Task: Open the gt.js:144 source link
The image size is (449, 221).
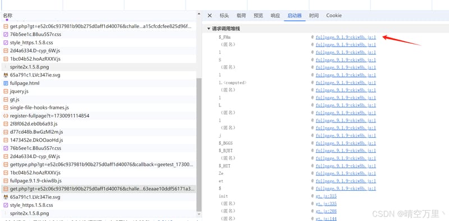Action: (x=326, y=219)
